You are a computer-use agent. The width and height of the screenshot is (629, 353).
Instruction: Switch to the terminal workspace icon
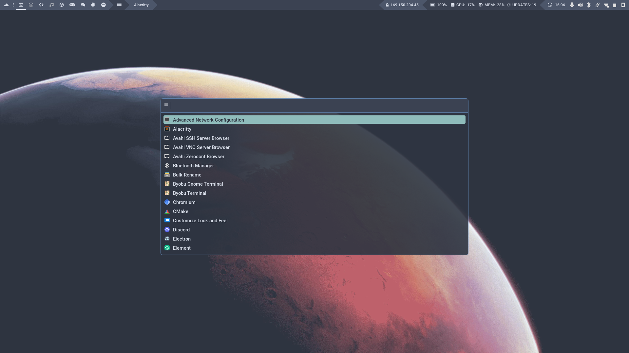[21, 5]
